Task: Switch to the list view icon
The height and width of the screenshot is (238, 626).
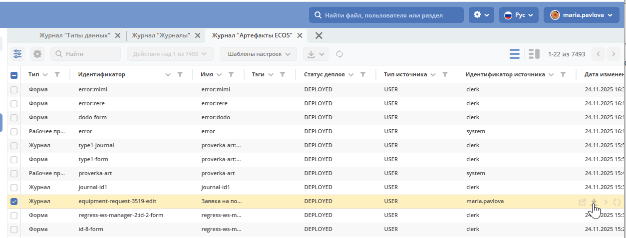Action: [515, 54]
